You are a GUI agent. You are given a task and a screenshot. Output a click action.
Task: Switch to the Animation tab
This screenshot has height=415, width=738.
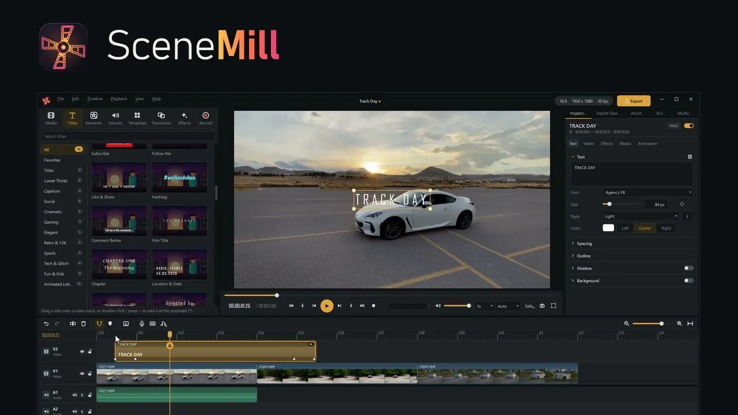coord(647,144)
